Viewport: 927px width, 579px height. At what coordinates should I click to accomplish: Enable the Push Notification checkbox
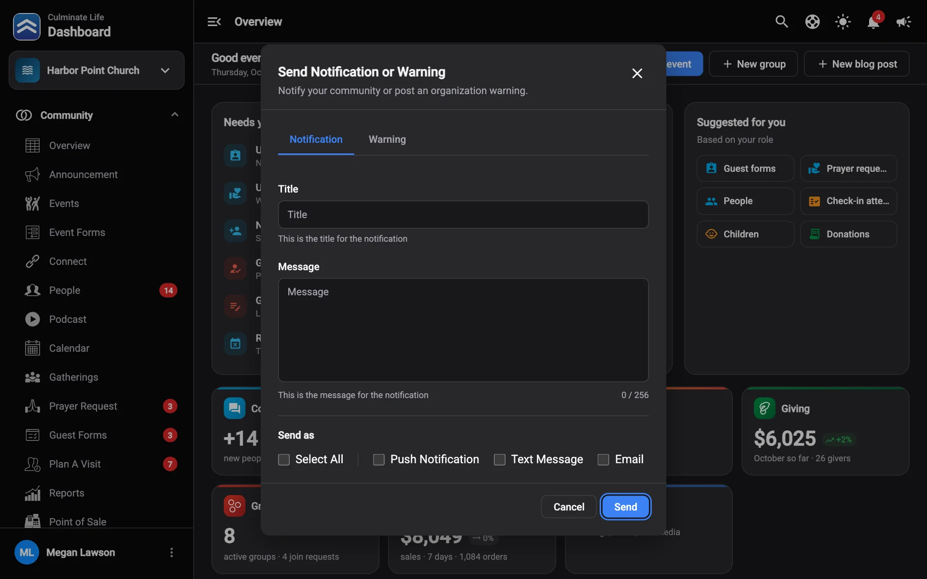379,459
